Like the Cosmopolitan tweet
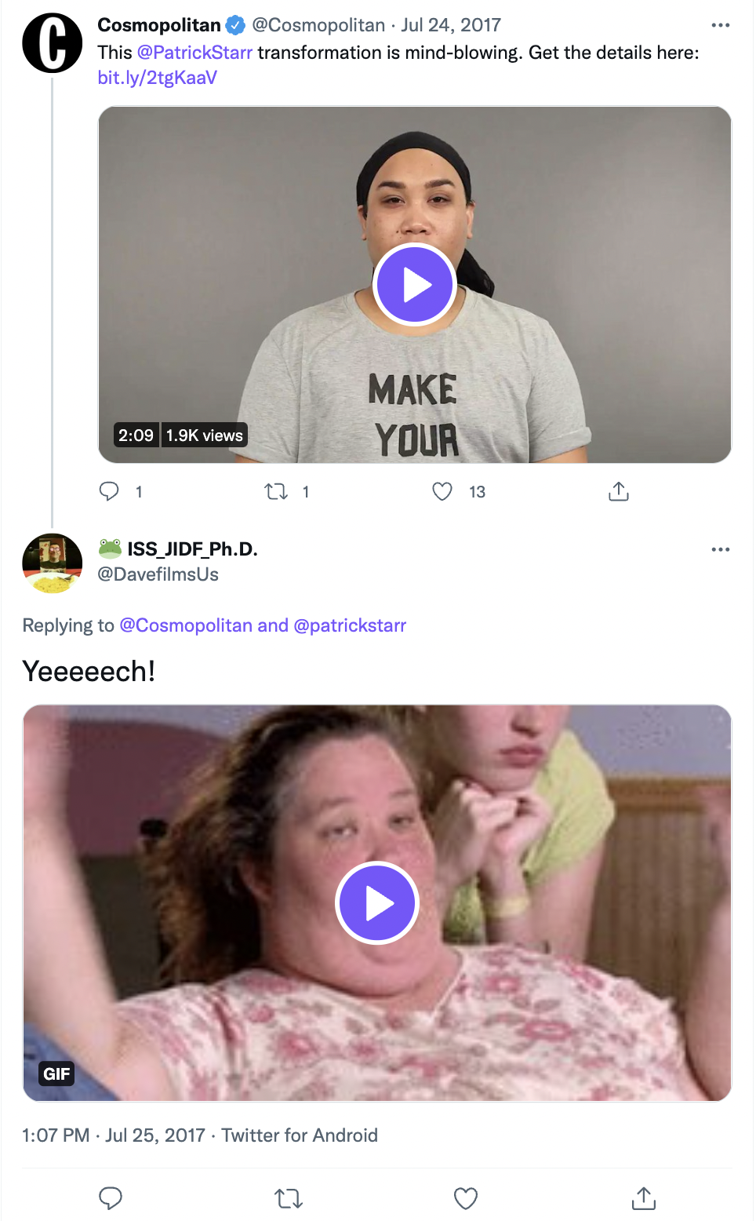756x1221 pixels. tap(442, 491)
